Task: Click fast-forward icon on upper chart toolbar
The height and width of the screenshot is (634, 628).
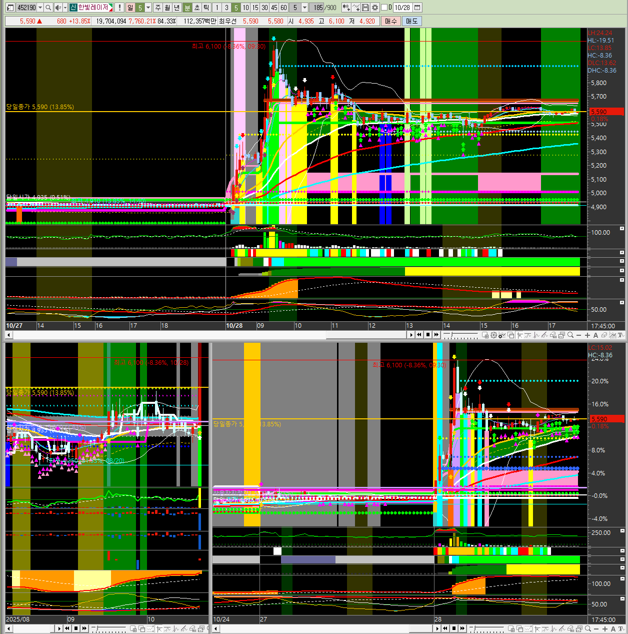Action: pos(436,335)
